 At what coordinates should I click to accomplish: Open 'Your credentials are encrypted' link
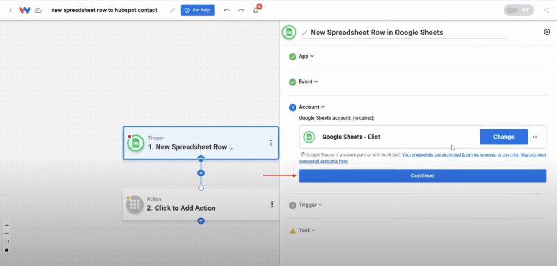[460, 155]
